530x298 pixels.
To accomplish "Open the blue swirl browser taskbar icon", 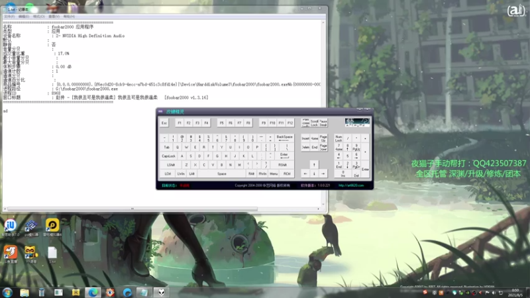I will pyautogui.click(x=127, y=293).
